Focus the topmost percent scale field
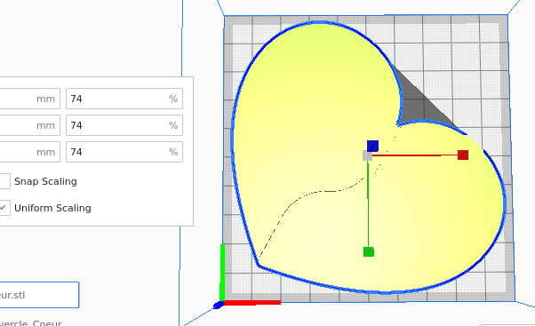 124,99
